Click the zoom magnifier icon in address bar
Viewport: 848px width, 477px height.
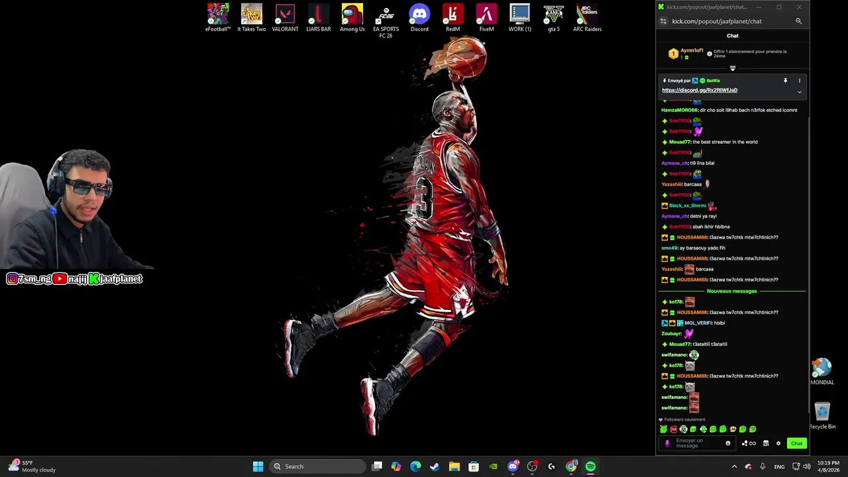point(798,21)
